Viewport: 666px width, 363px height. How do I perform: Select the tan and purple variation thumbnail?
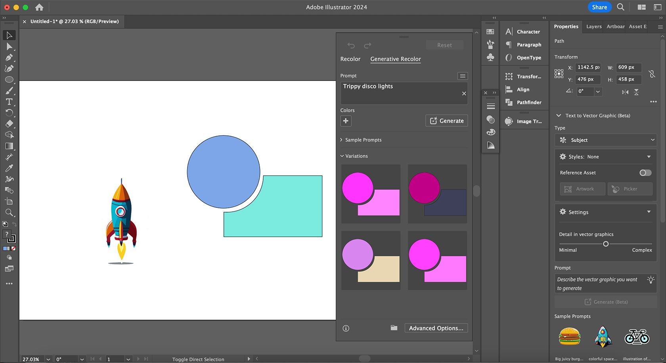[x=371, y=260]
